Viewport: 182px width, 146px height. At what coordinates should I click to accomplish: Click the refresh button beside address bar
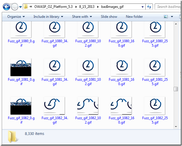149,6
